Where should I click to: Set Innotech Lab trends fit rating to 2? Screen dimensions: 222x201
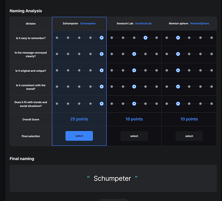(x=123, y=104)
